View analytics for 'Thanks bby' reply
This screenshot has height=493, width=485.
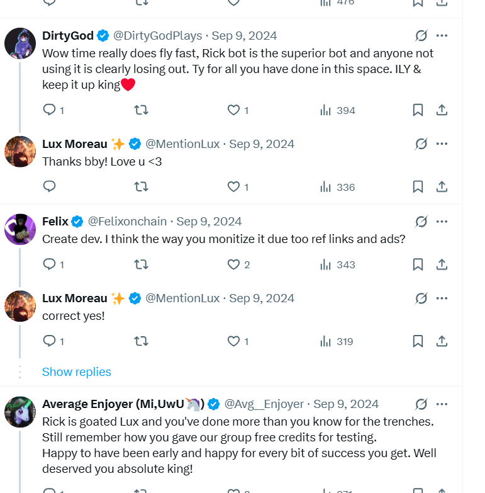[337, 187]
